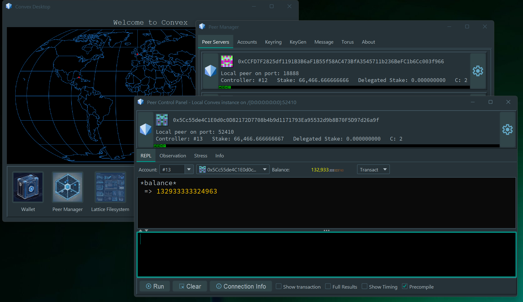The width and height of the screenshot is (523, 302).
Task: Open settings gear for peer on port 18888
Action: click(478, 71)
